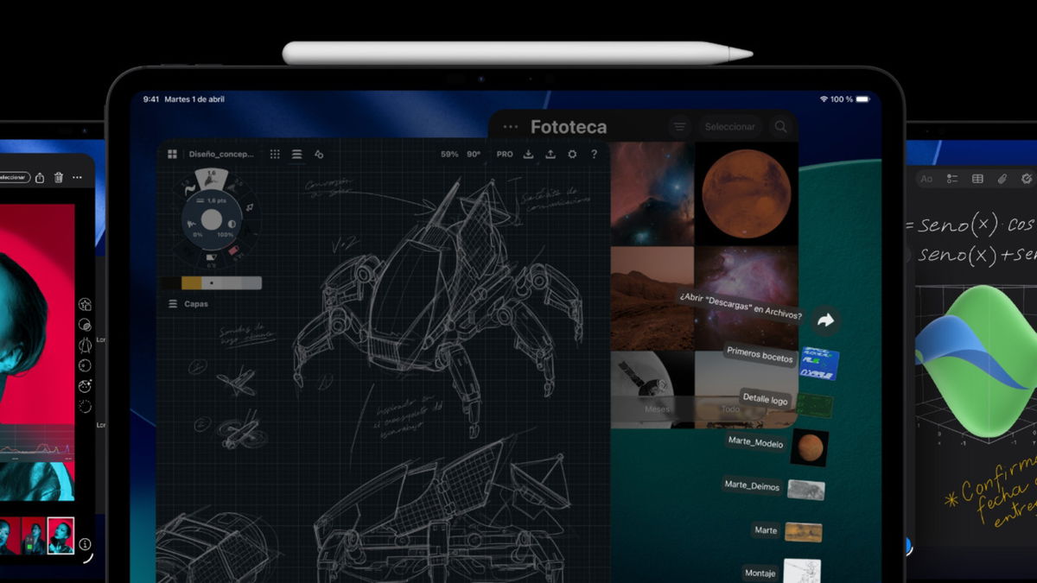Open the three-dots menu next to Fototeca

[x=510, y=125]
